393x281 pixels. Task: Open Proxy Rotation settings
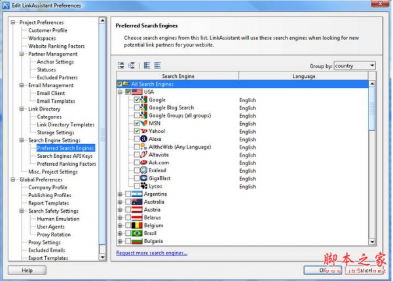(x=54, y=234)
